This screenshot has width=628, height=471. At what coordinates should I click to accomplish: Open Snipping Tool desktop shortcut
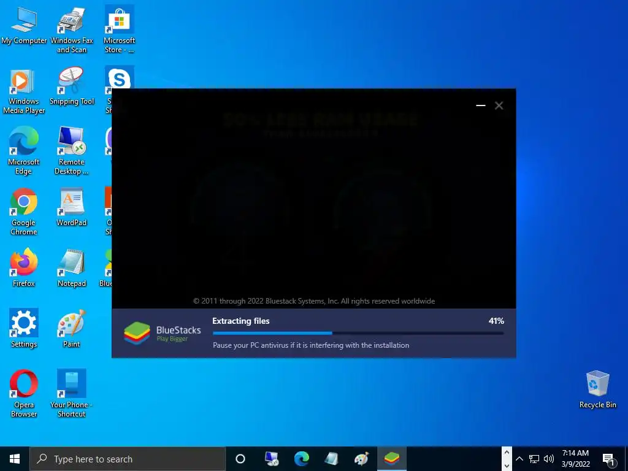point(72,86)
